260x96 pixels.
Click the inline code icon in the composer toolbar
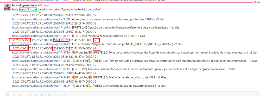[x=57, y=95]
